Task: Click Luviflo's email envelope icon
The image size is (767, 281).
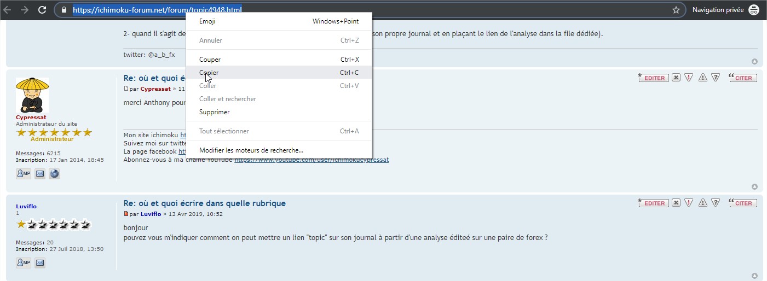Action: (x=40, y=263)
